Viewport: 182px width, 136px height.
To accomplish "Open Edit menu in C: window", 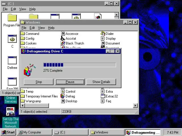I will coord(13,9).
